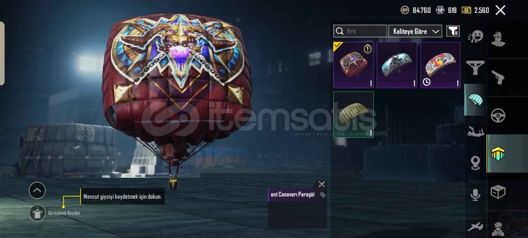Click the Ara search field

click(360, 31)
